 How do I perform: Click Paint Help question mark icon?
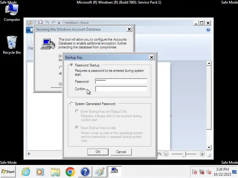(208, 30)
